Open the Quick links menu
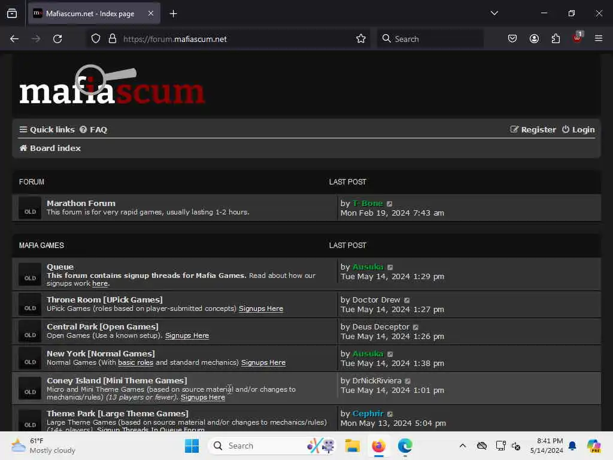 [47, 129]
